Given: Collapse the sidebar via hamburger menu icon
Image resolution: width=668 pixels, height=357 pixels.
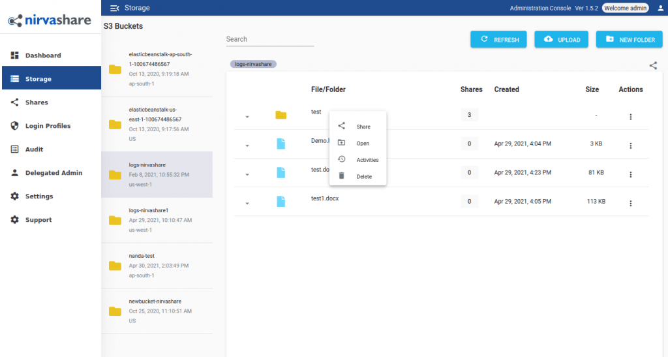Looking at the screenshot, I should 115,8.
